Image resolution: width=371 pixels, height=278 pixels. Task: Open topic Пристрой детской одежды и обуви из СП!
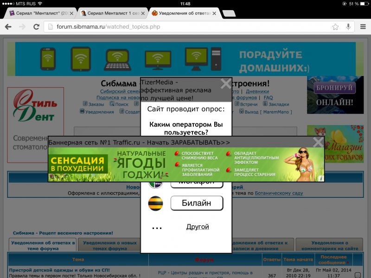click(59, 270)
